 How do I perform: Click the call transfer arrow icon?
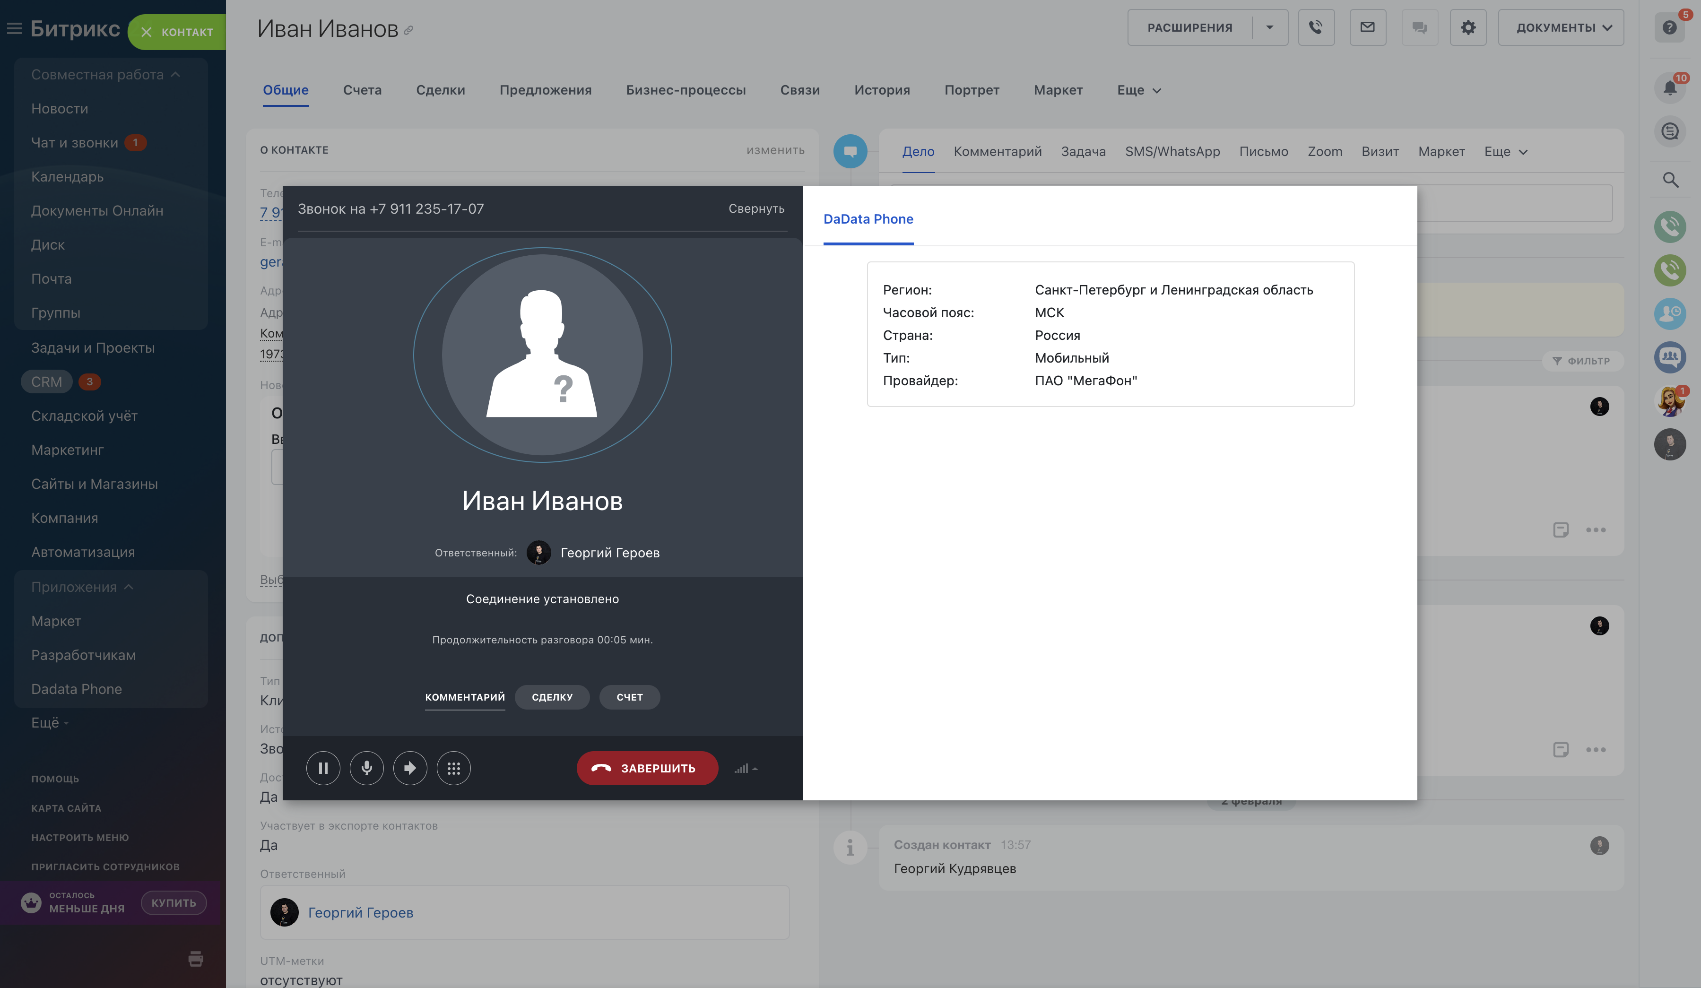pyautogui.click(x=410, y=768)
